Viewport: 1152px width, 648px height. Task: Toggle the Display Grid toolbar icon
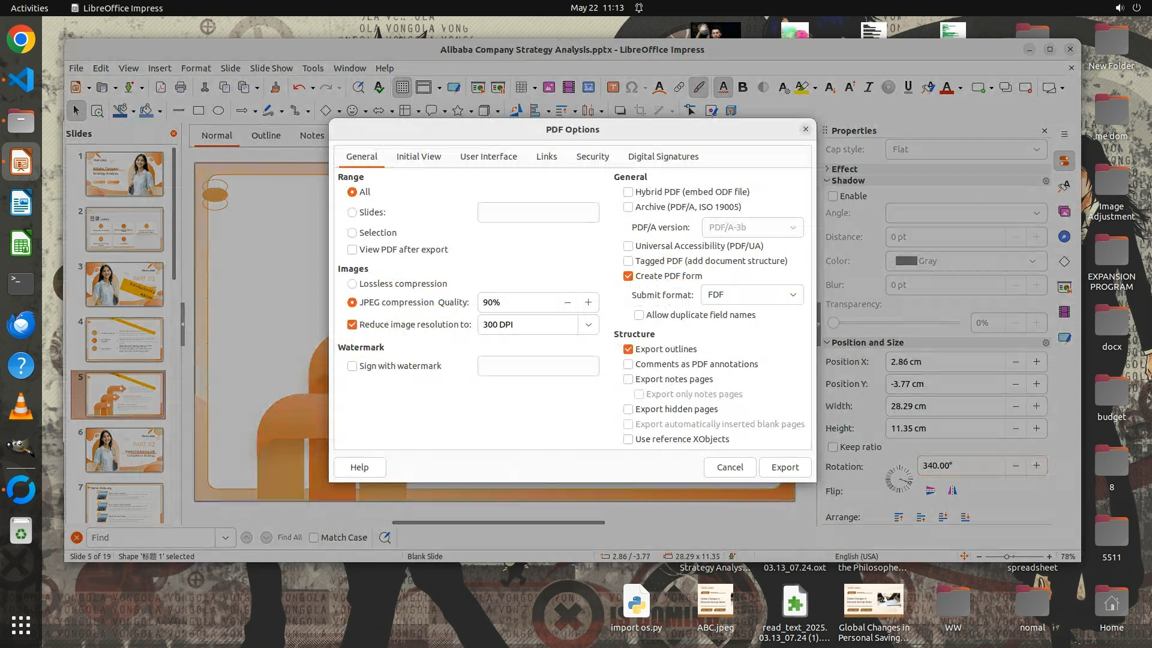coord(402,88)
